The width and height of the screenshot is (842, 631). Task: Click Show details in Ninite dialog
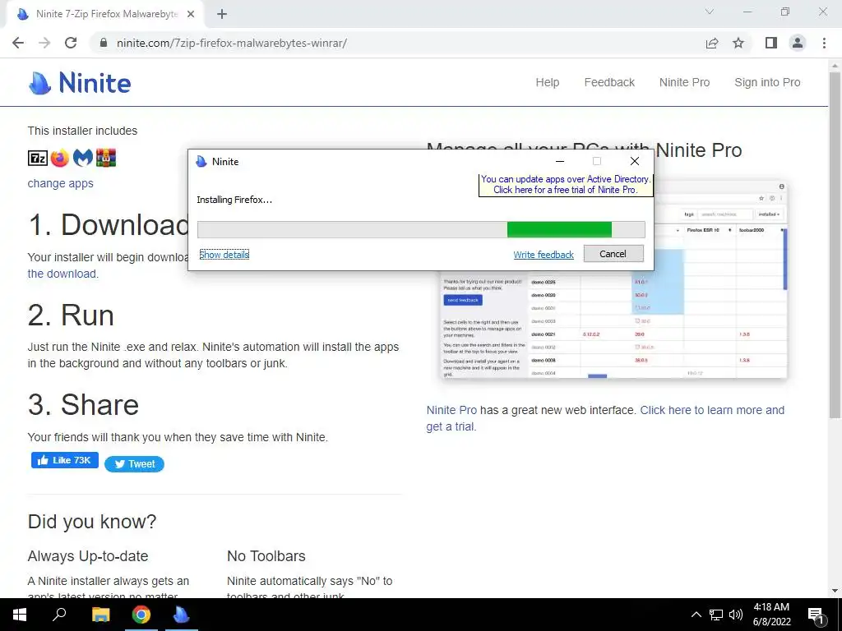tap(224, 255)
